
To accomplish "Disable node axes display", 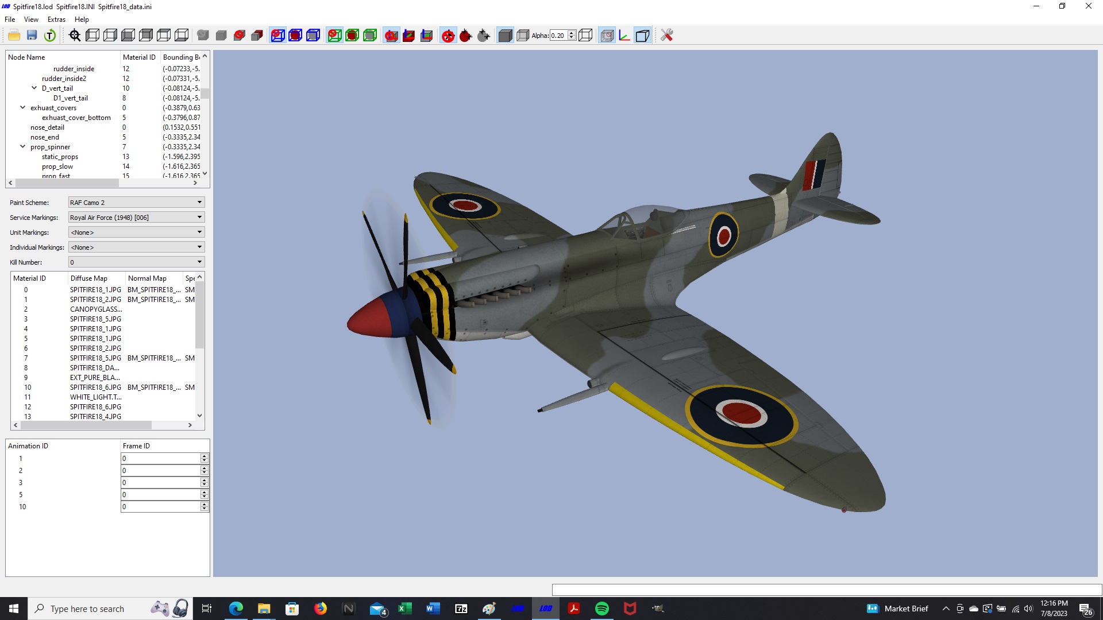I will tap(391, 36).
